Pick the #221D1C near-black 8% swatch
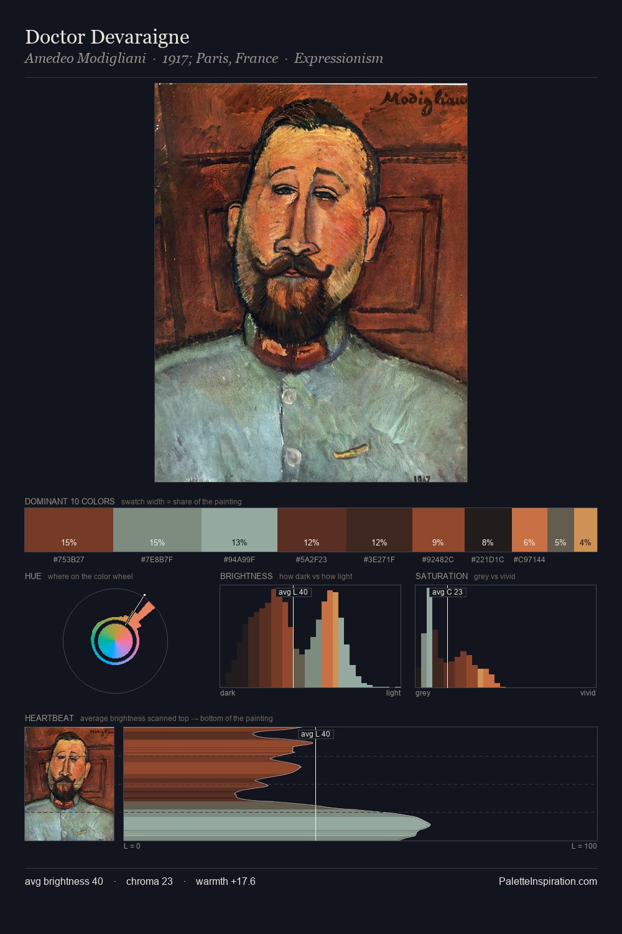Image resolution: width=622 pixels, height=934 pixels. [488, 530]
